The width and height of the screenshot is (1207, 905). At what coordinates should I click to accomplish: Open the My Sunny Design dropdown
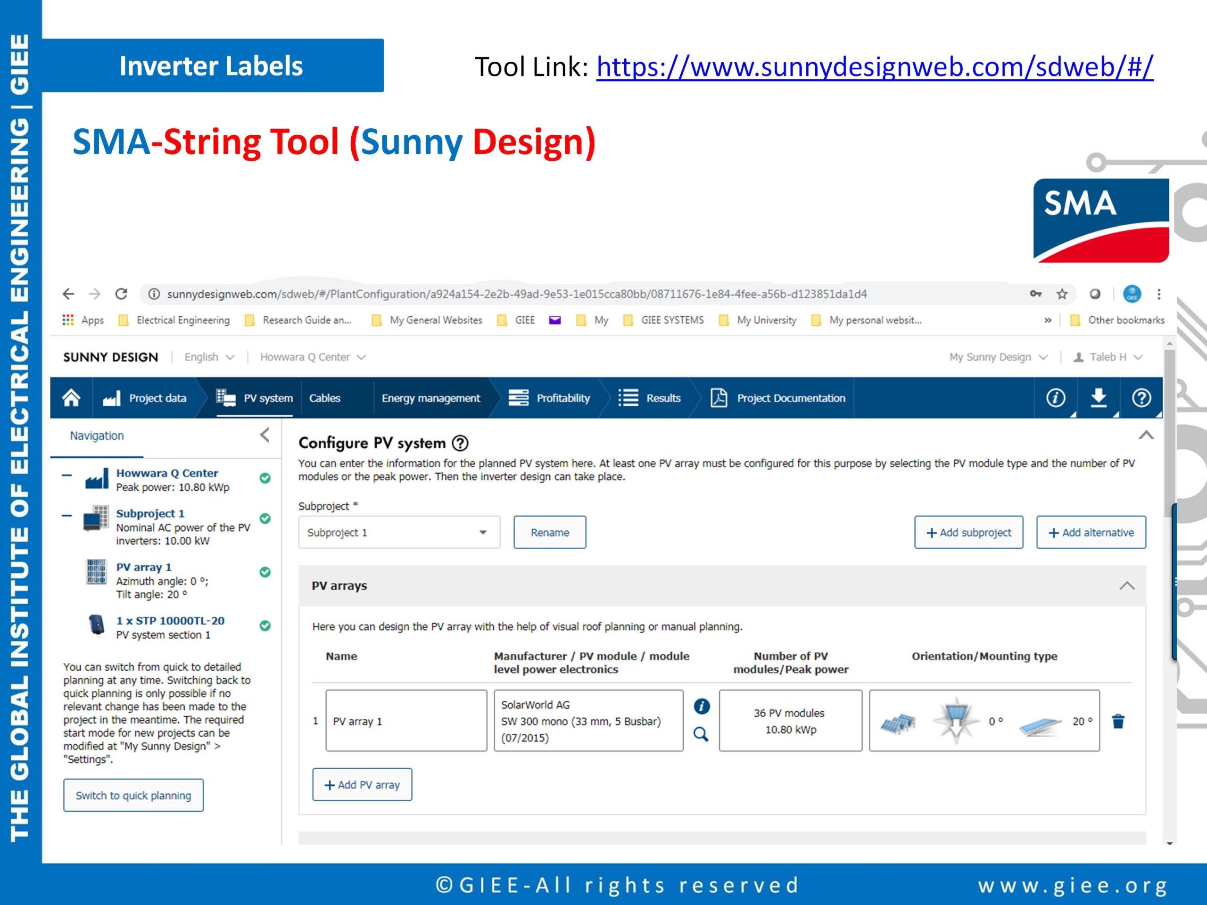click(998, 357)
